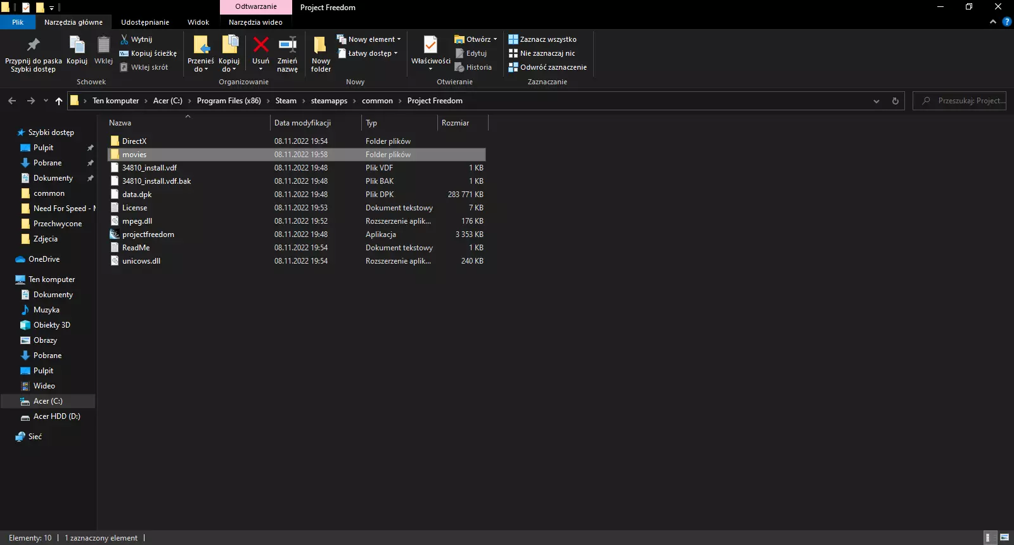
Task: Click the Odtwarzanie contextual tab
Action: pyautogui.click(x=256, y=7)
